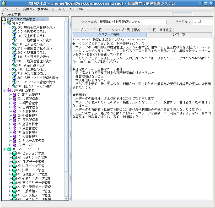Click the flow icon for 100 売上回収の流れ

(x=14, y=36)
